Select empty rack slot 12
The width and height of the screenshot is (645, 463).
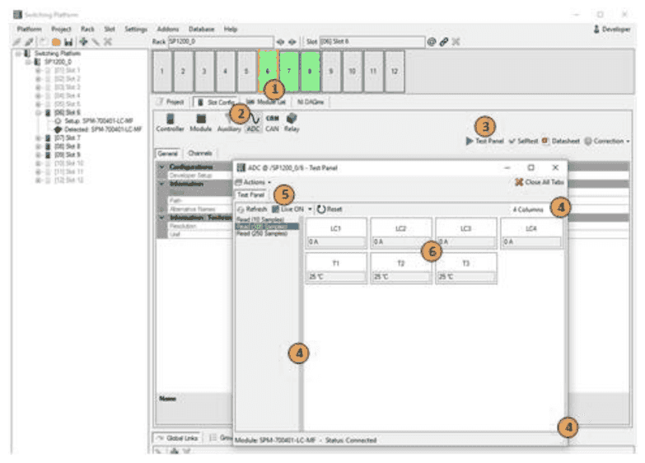(x=395, y=71)
